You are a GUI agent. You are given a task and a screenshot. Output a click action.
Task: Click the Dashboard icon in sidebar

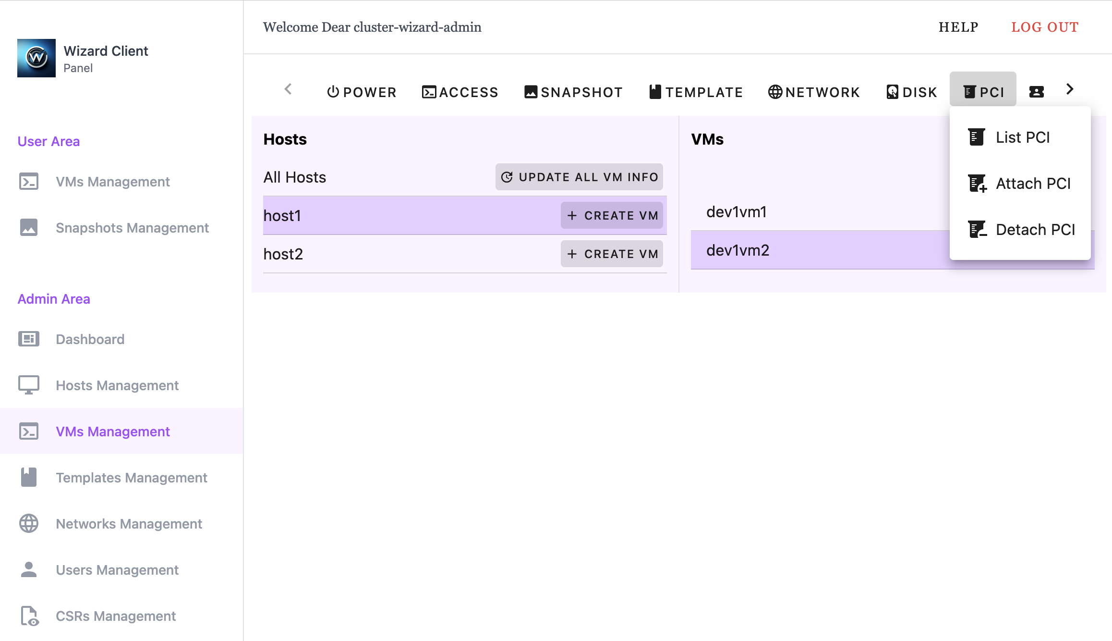(29, 339)
